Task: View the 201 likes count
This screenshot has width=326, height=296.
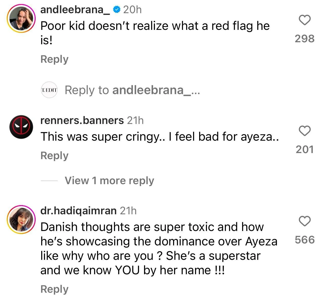Action: point(305,150)
